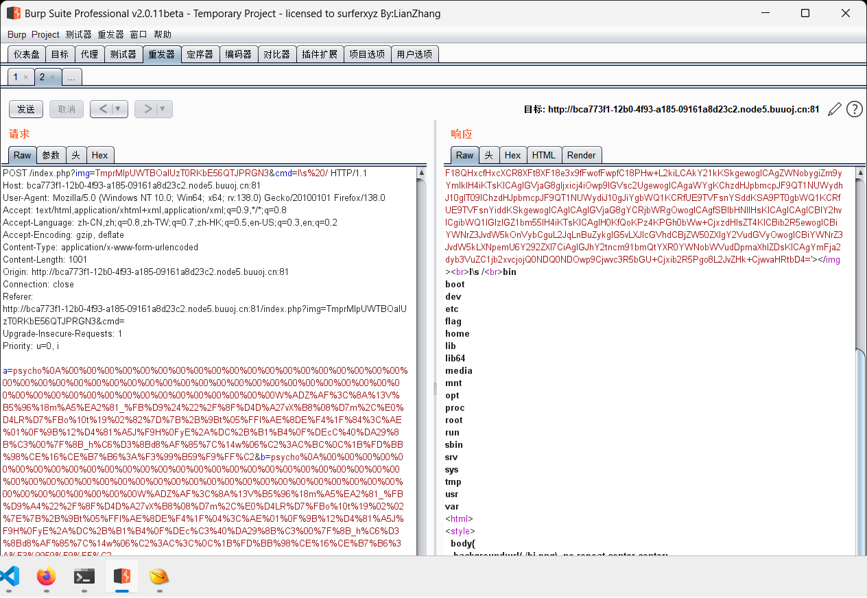Open the 插件扩展 tab
Viewport: 867px width, 598px height.
(x=320, y=54)
